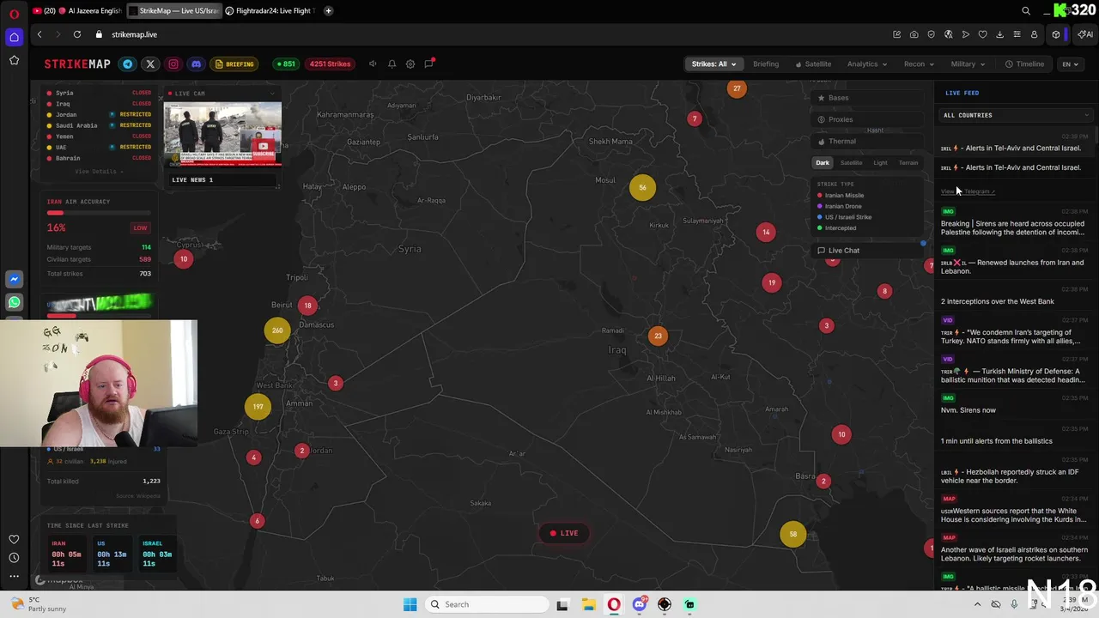
Task: Expand the Analytics menu
Action: 867,64
